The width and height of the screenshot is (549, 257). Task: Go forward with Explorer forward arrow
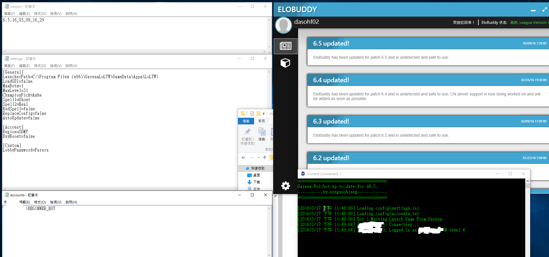(252, 158)
